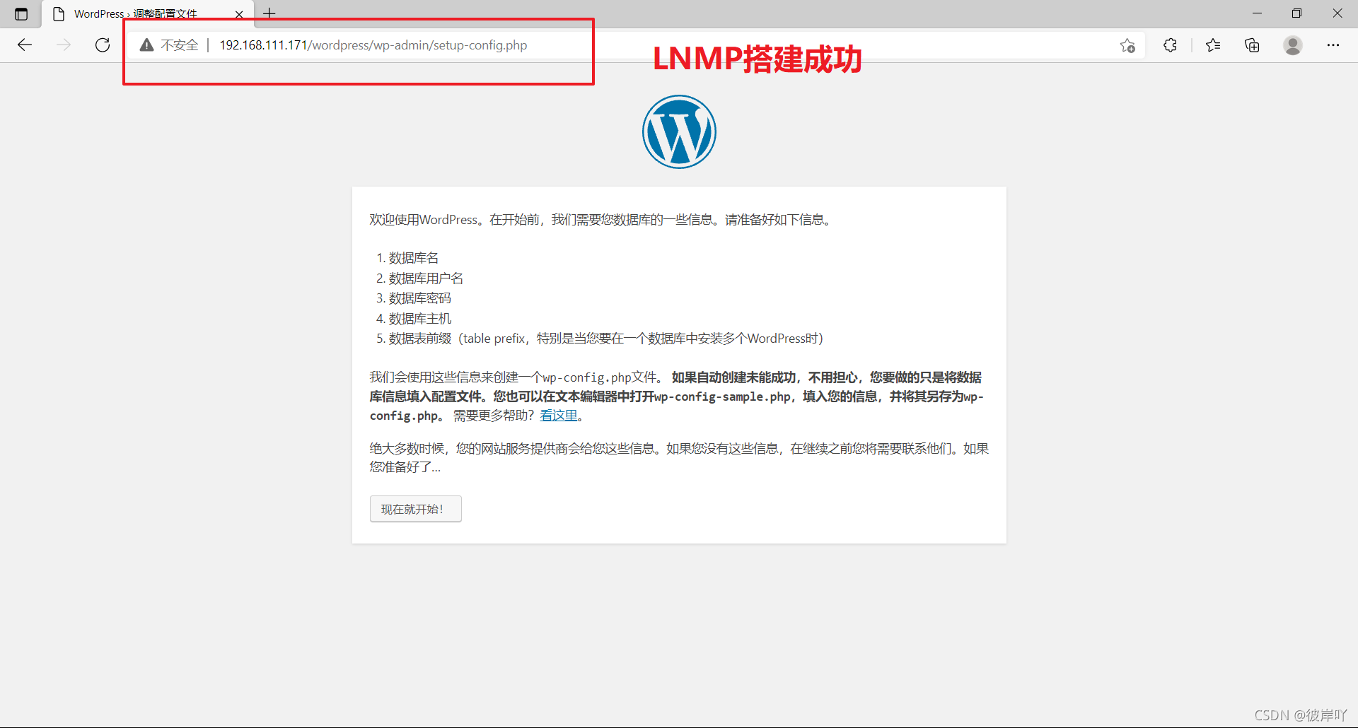
Task: Click the 看这里 help link
Action: click(x=559, y=416)
